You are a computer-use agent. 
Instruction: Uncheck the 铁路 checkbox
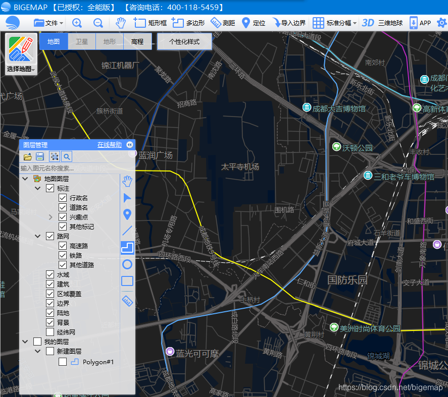pos(63,255)
